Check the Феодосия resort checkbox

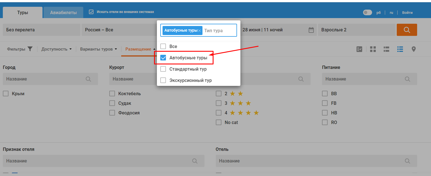112,113
